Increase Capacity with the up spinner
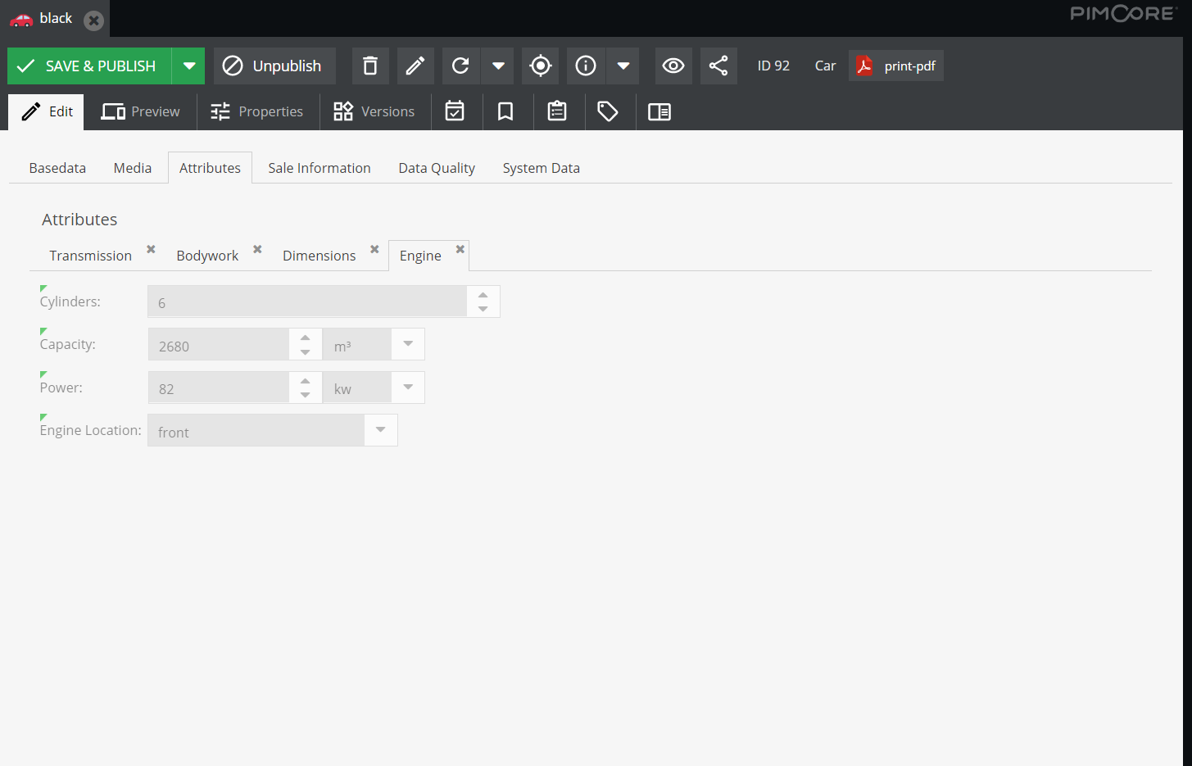Viewport: 1192px width, 766px height. (x=306, y=338)
